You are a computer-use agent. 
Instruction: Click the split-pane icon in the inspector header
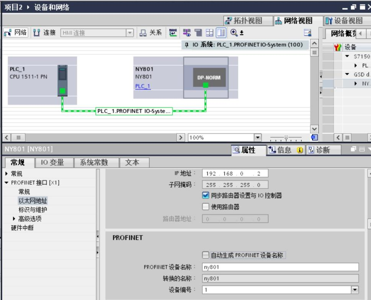(362, 149)
